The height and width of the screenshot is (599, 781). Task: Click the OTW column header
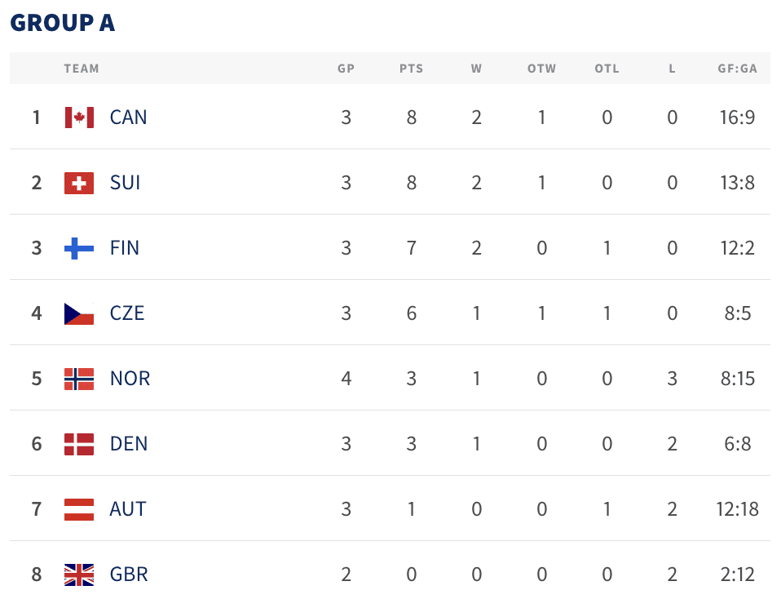(x=542, y=69)
